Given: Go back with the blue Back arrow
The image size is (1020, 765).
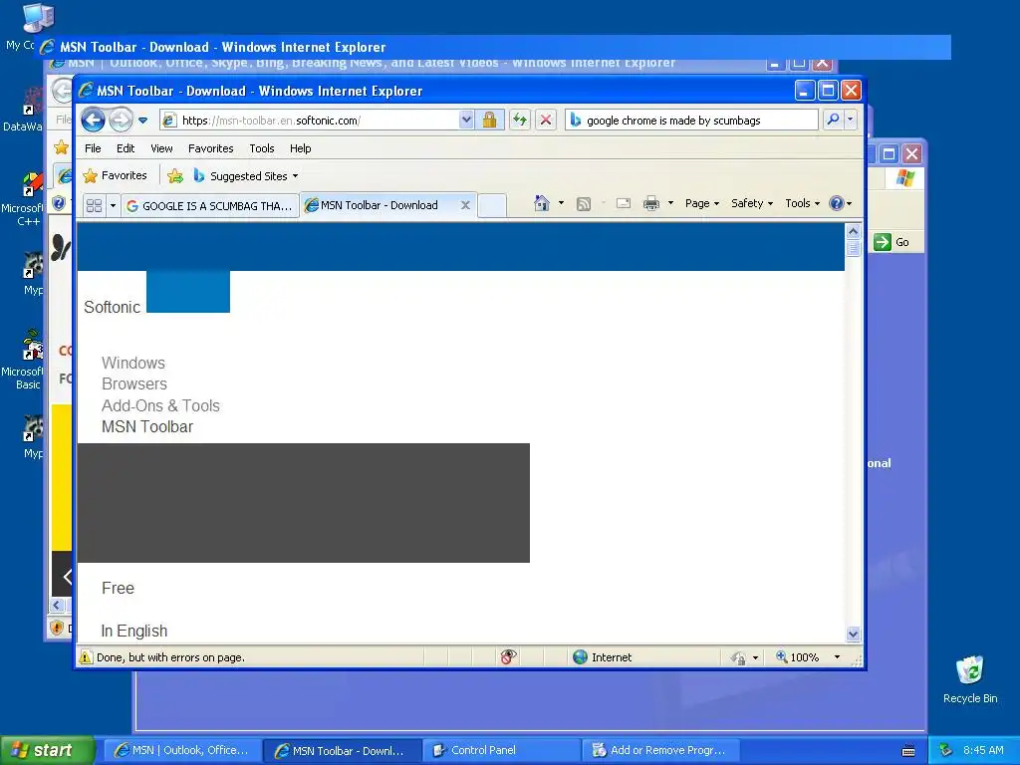Looking at the screenshot, I should coord(93,120).
